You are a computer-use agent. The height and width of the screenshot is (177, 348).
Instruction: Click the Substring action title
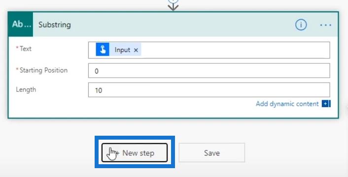[55, 25]
